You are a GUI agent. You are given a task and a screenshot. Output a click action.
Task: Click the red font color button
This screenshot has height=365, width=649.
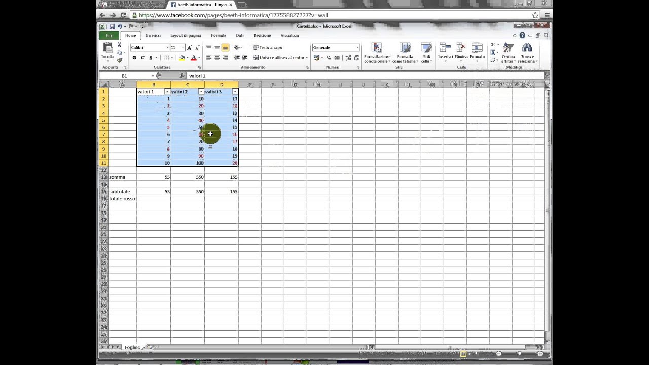(194, 58)
